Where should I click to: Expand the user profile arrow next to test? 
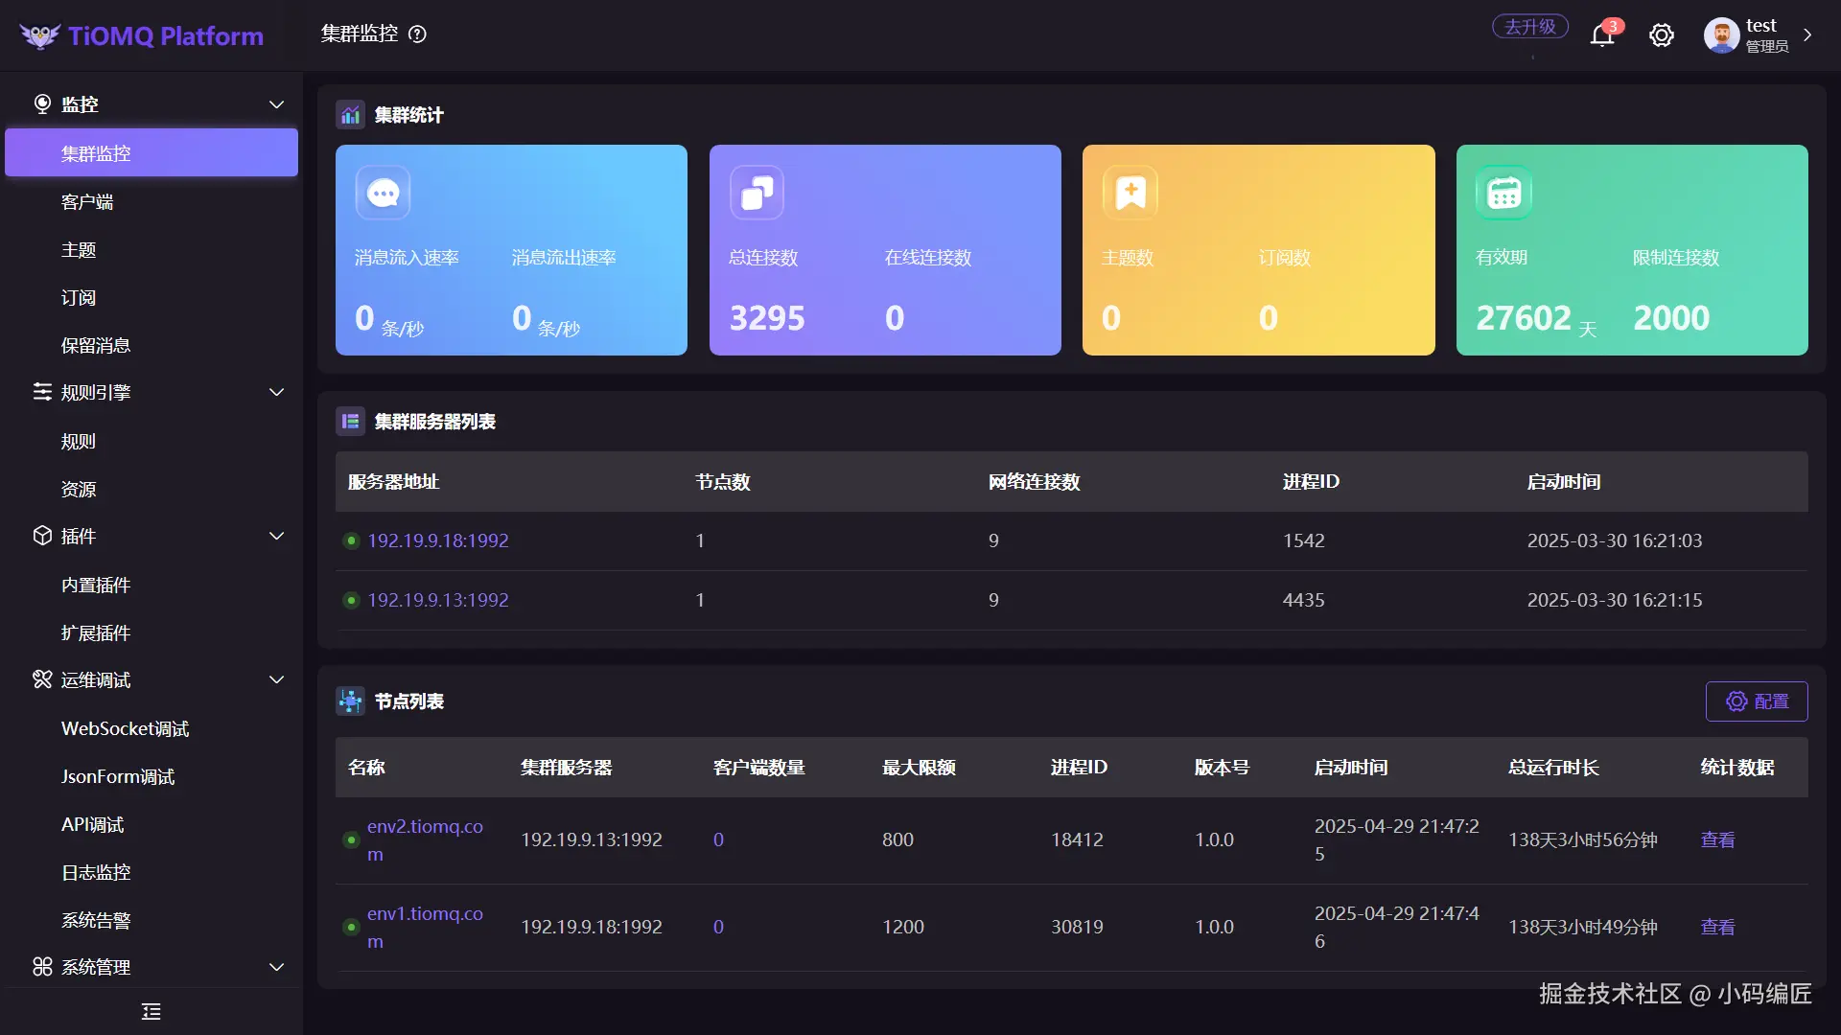1807,35
